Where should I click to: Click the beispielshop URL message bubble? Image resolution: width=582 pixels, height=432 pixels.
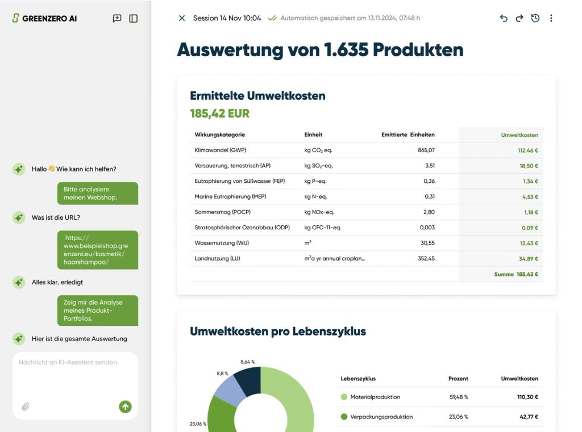[x=98, y=250]
